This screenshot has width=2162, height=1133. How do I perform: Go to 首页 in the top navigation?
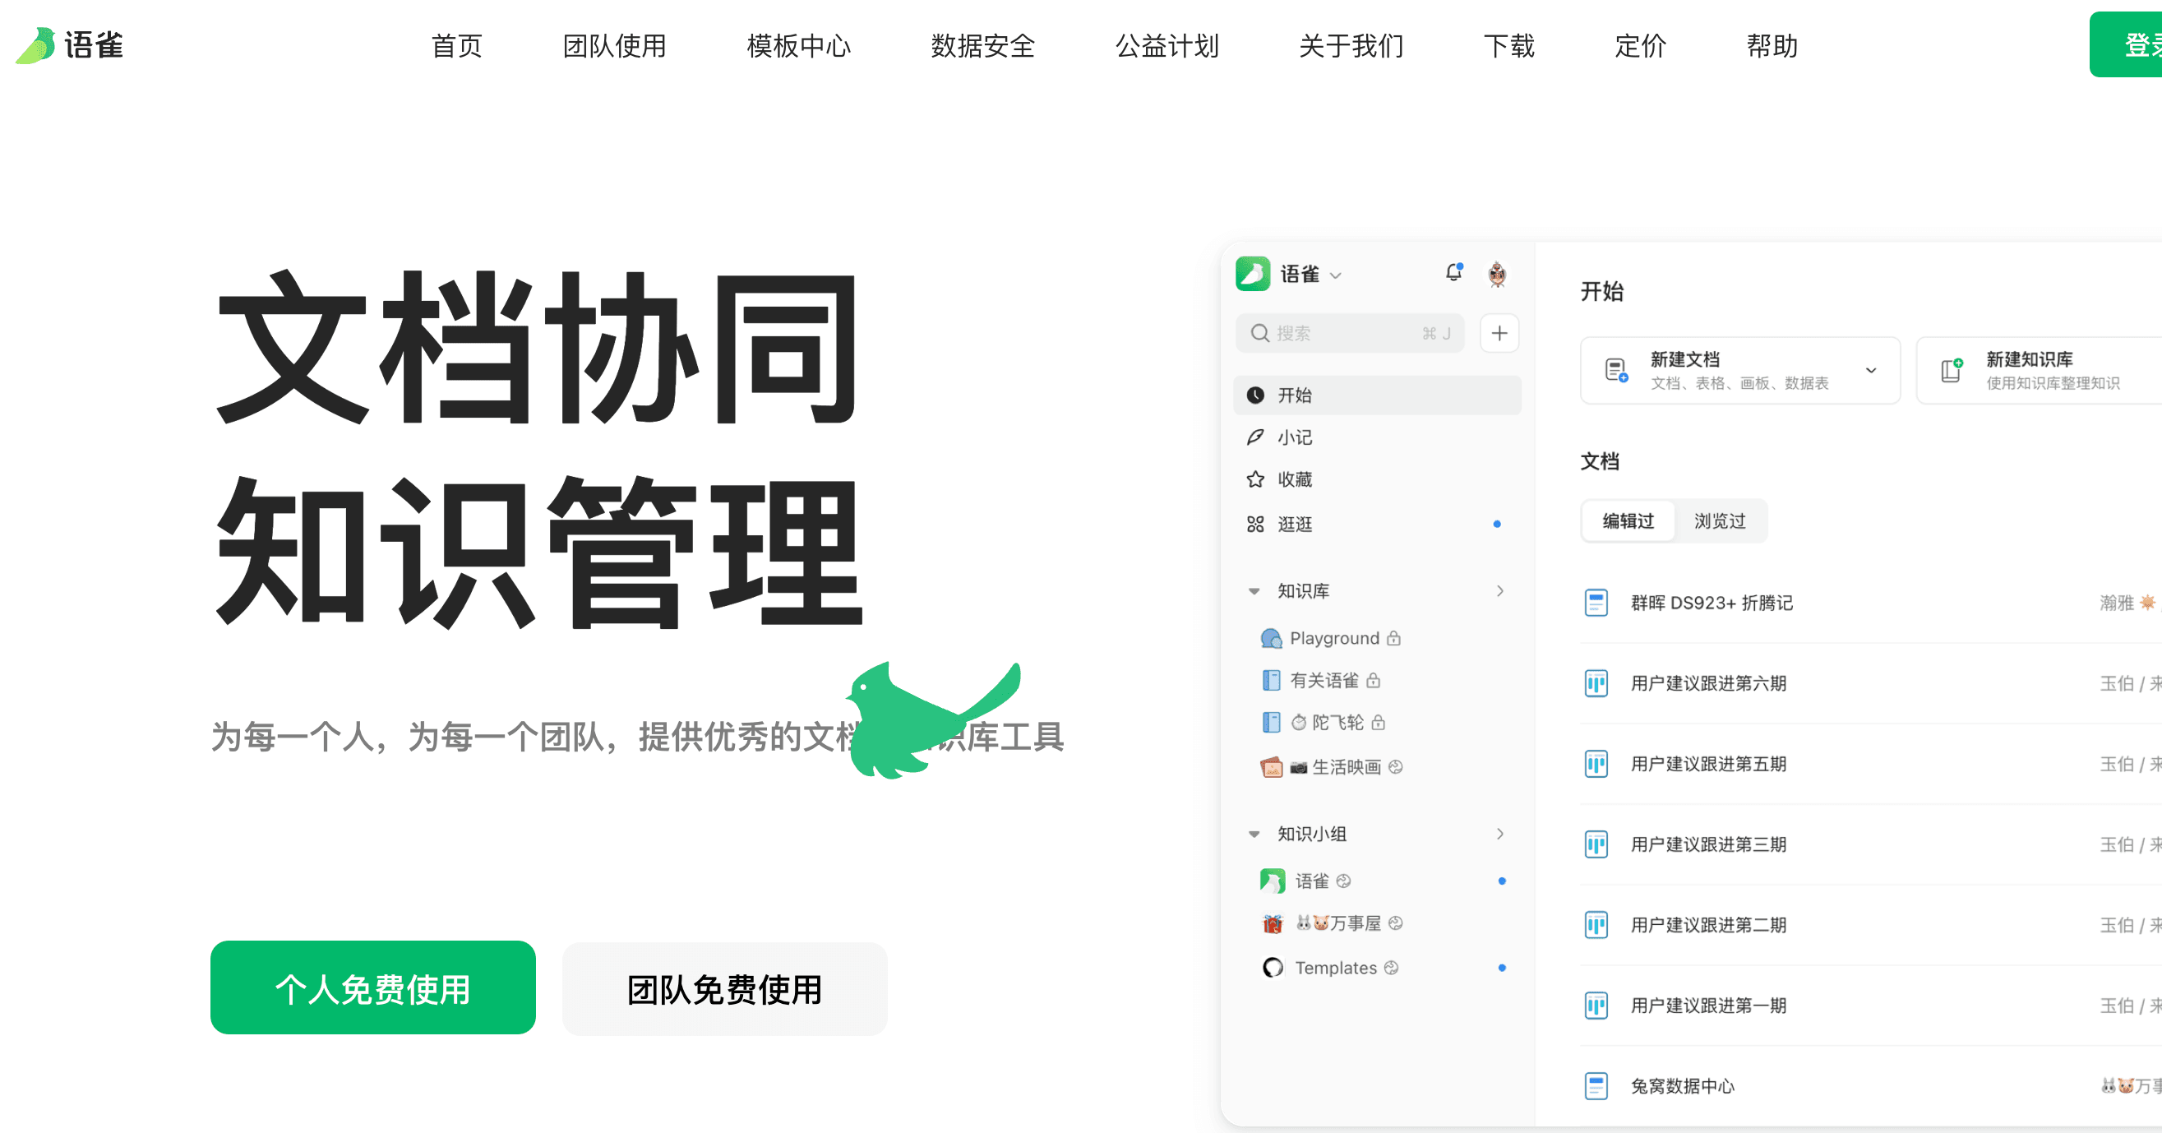tap(456, 45)
